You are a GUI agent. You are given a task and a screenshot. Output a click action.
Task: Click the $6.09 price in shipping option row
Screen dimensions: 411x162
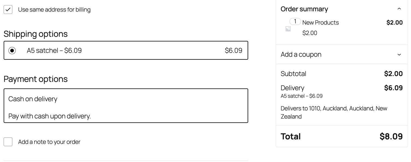pos(233,50)
